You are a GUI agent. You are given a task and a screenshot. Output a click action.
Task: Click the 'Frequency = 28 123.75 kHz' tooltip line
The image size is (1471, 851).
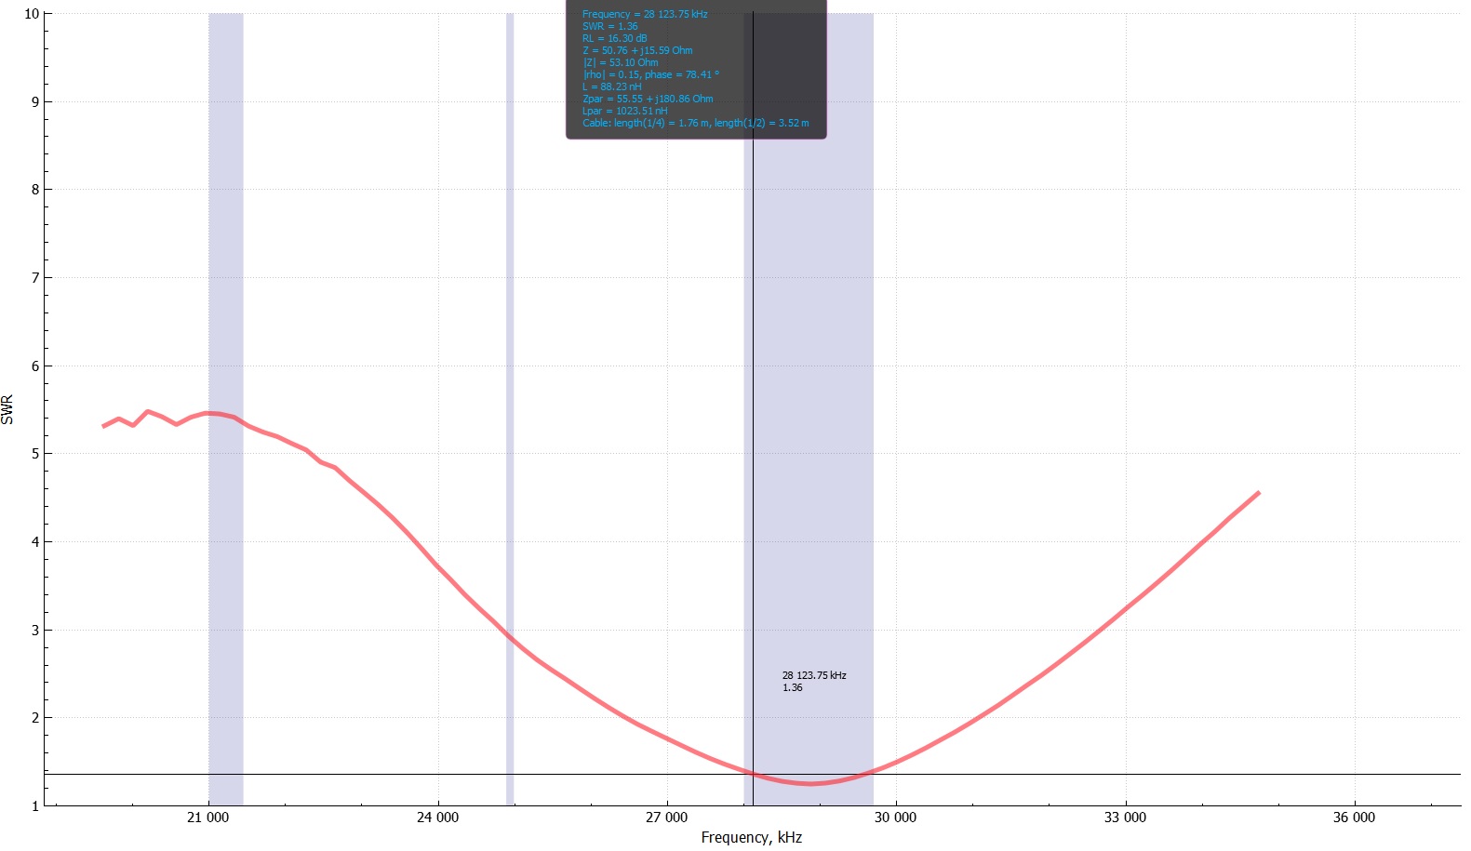tap(645, 14)
